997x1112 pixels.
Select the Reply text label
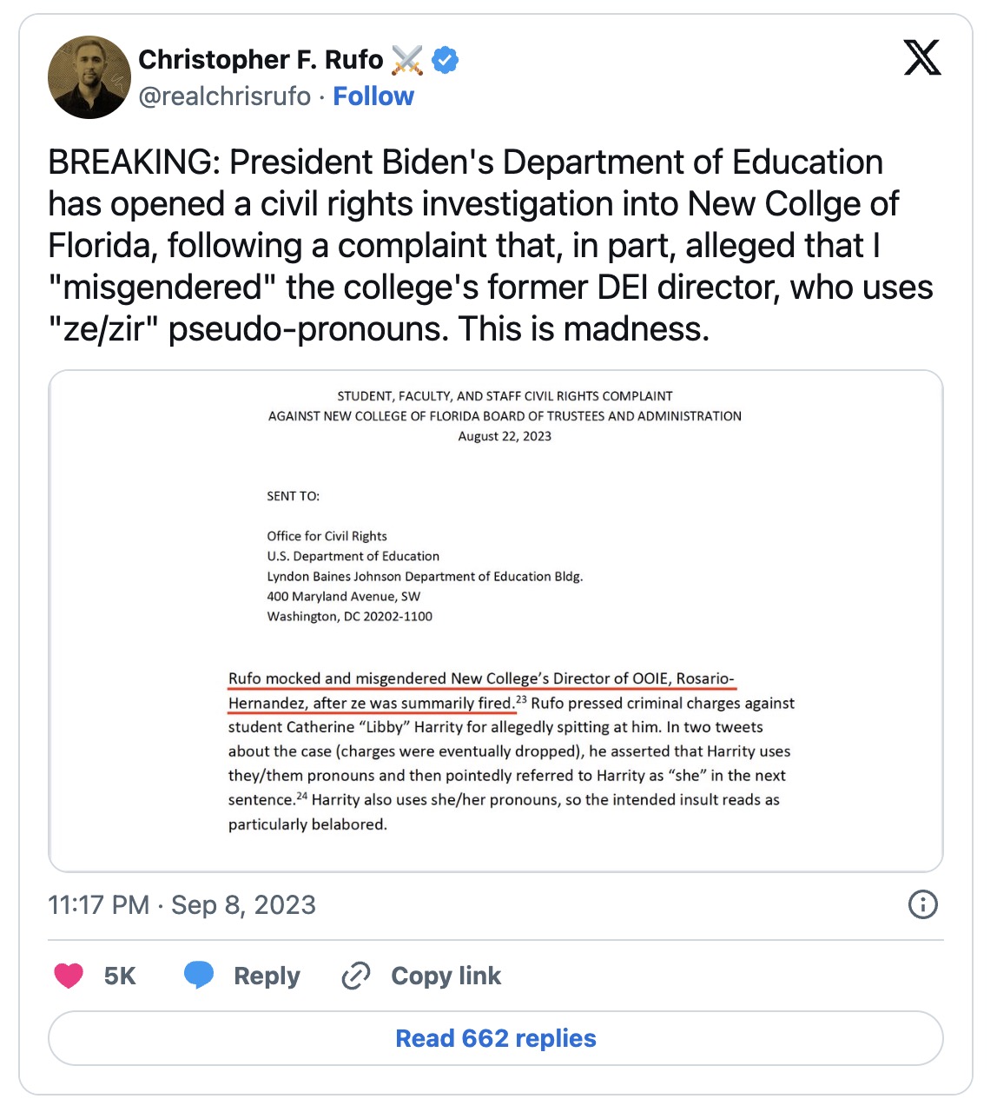(267, 976)
